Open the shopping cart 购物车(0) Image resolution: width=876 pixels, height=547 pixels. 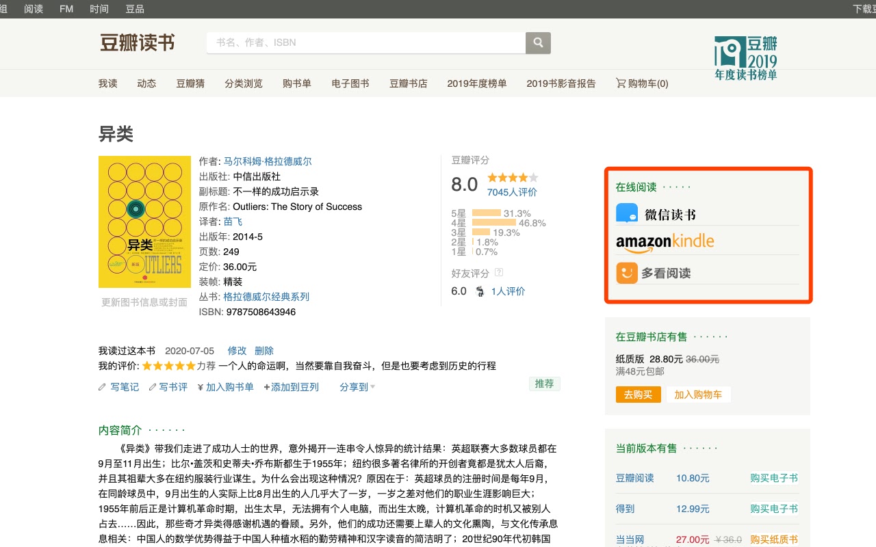pos(642,83)
